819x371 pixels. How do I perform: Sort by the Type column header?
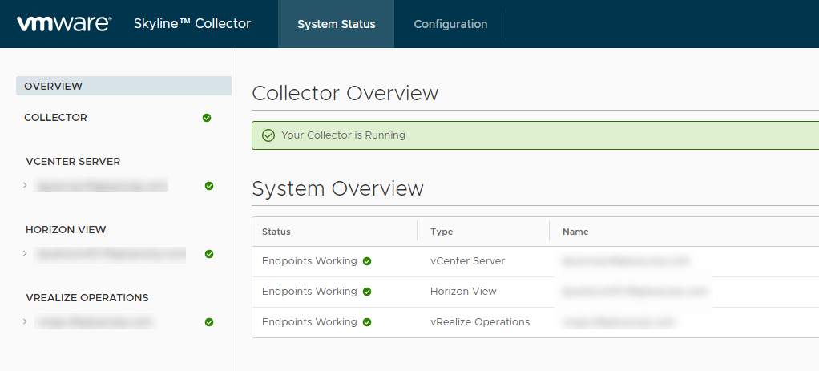[442, 232]
